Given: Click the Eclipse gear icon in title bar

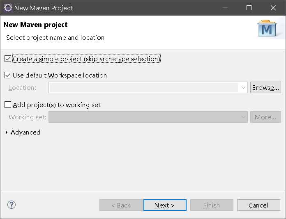Looking at the screenshot, I should pos(8,8).
